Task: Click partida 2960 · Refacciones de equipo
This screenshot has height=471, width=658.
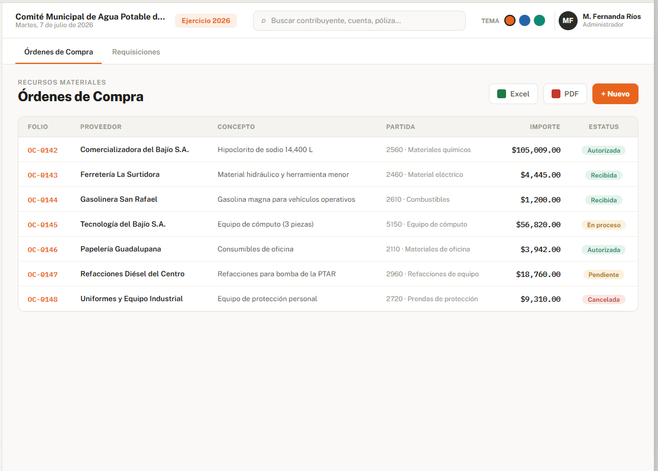Action: [x=432, y=273]
